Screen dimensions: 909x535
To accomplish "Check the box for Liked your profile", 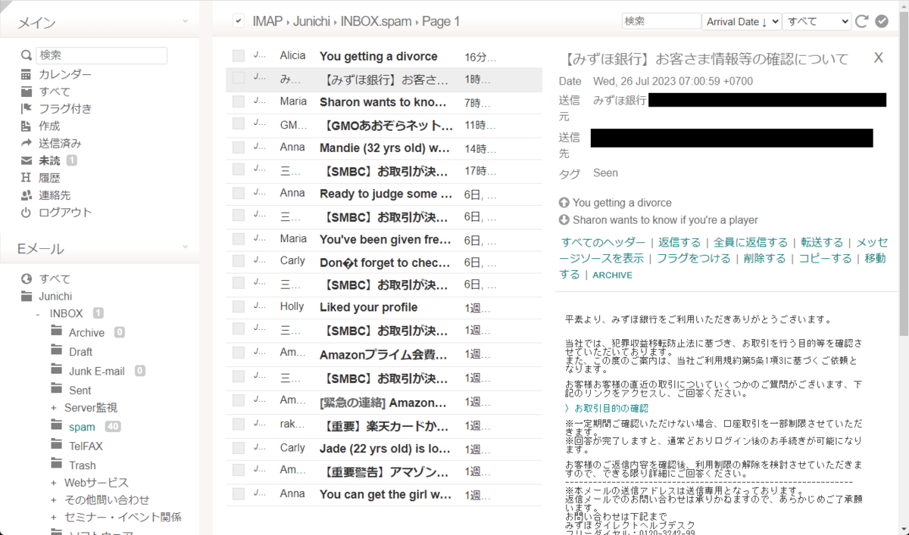I will pos(239,307).
